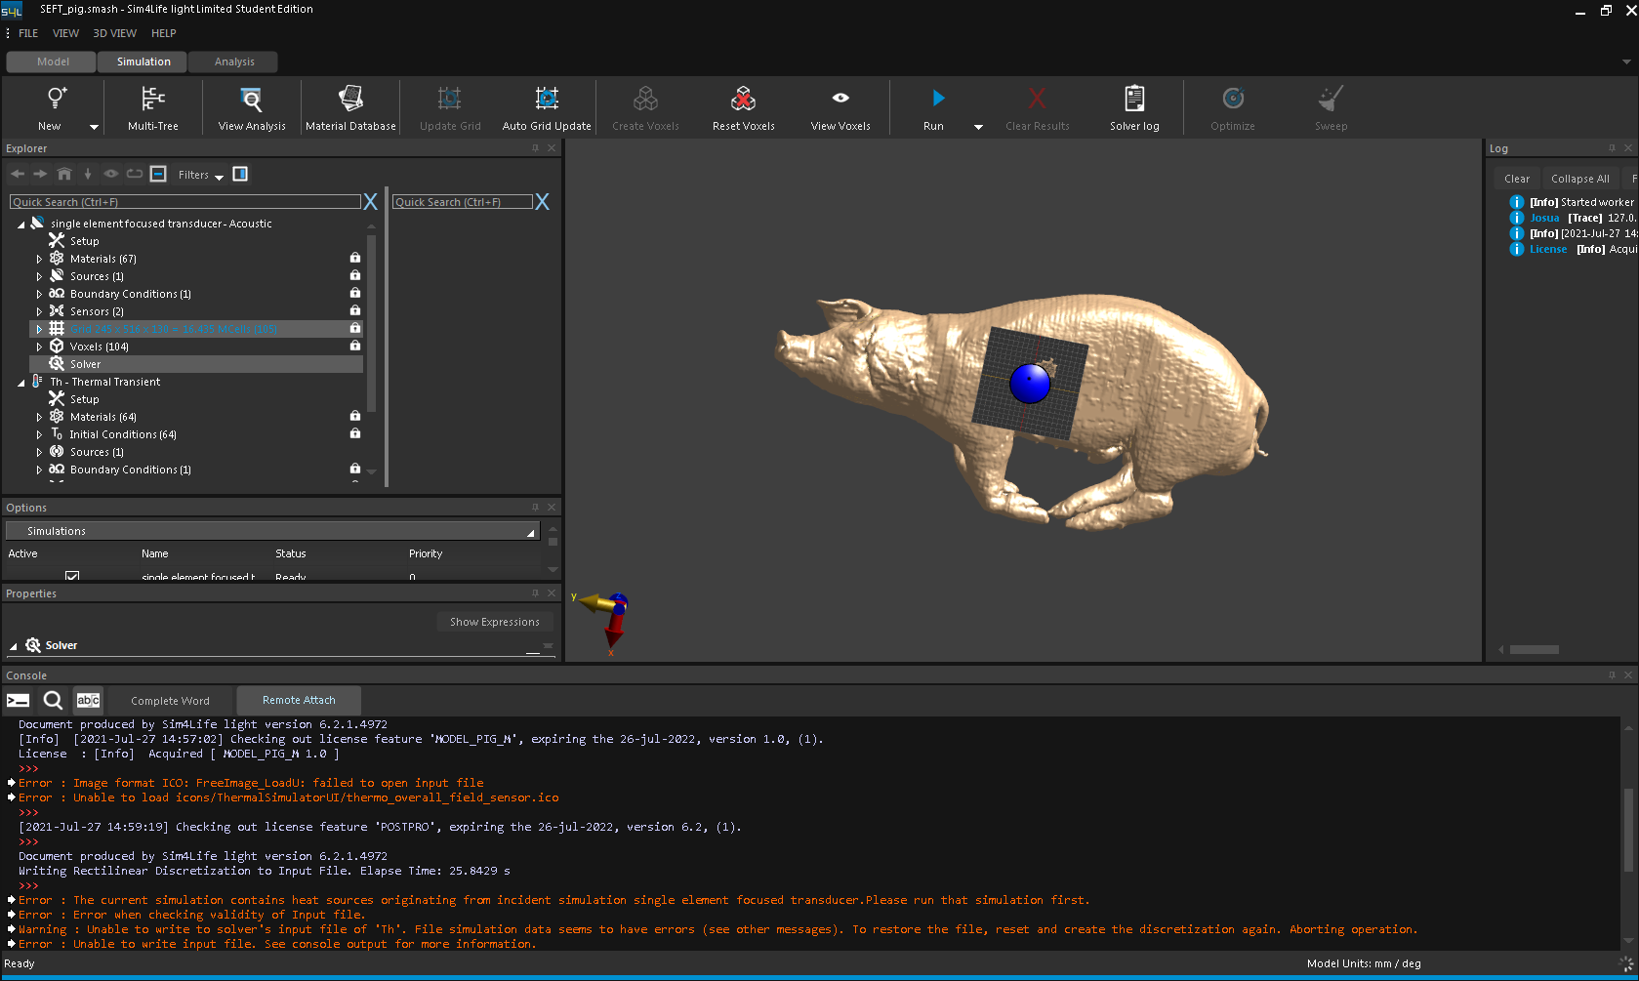Click the Explorer down-arrow pin icon
Image resolution: width=1639 pixels, height=981 pixels.
tap(88, 174)
